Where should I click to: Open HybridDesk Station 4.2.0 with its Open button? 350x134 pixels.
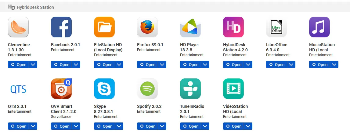(233, 64)
